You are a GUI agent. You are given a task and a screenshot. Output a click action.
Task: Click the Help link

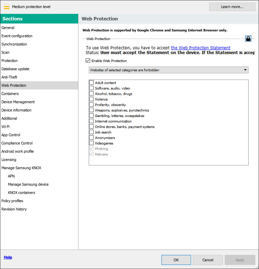[8, 257]
